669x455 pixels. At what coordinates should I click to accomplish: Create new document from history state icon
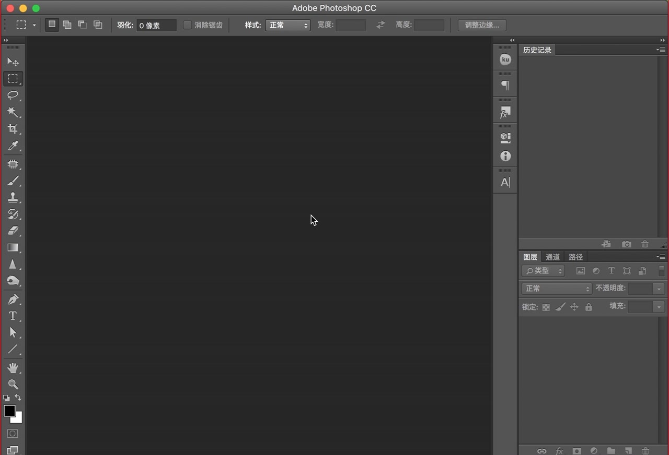(606, 244)
